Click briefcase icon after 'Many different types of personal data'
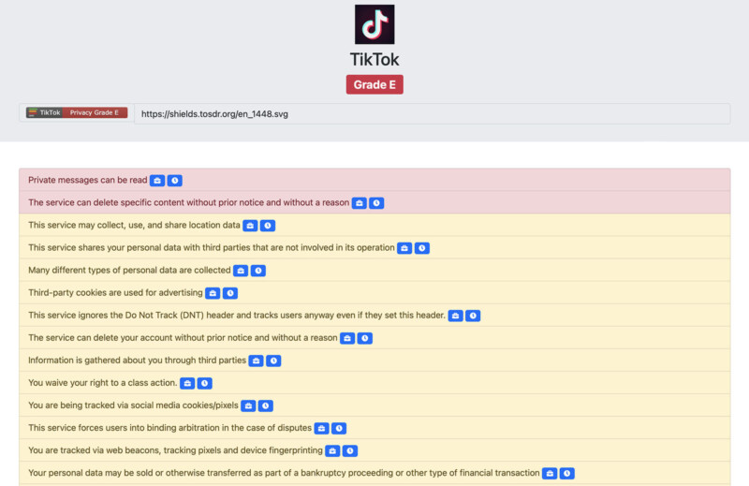This screenshot has width=749, height=486. pos(241,271)
